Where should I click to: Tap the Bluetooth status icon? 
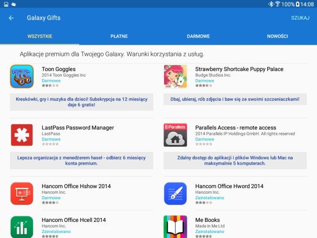pos(271,4)
